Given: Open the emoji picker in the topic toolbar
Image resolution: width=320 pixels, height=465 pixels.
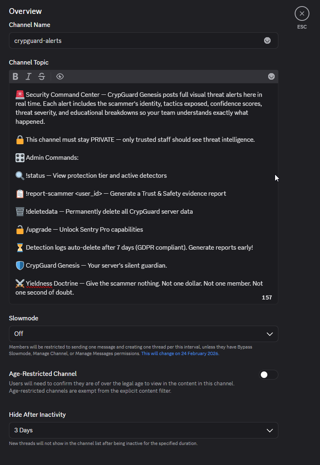Looking at the screenshot, I should pyautogui.click(x=271, y=76).
